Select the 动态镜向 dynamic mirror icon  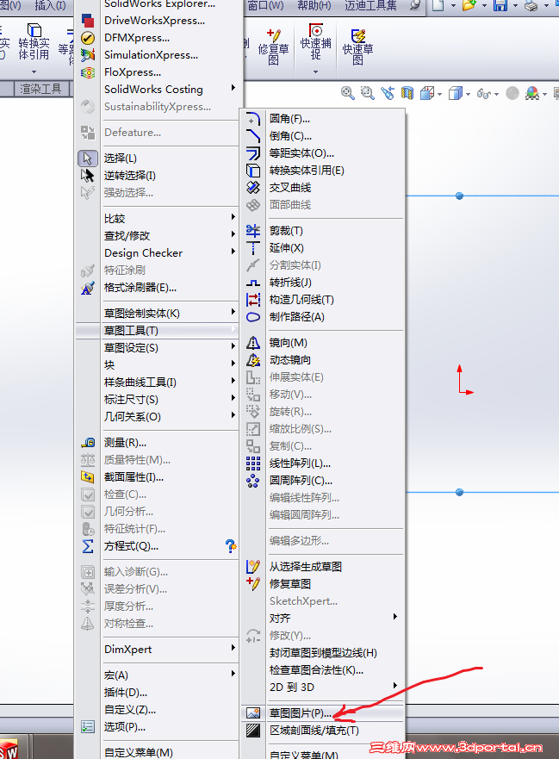252,360
